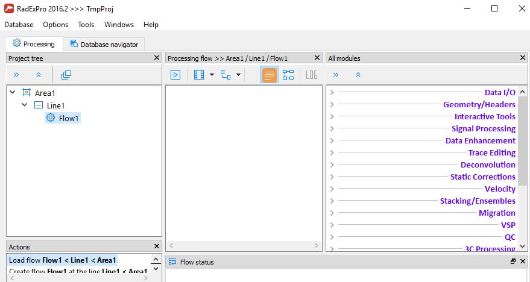Expand the Data Enhancement module group

(332, 140)
